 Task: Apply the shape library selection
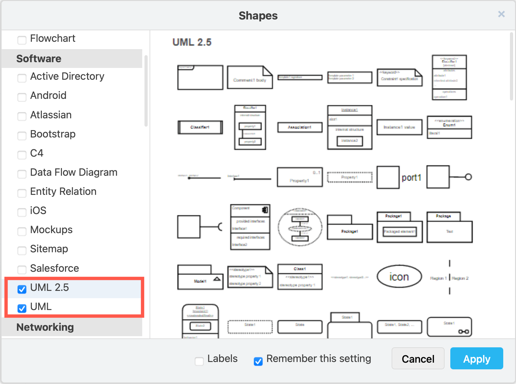476,358
